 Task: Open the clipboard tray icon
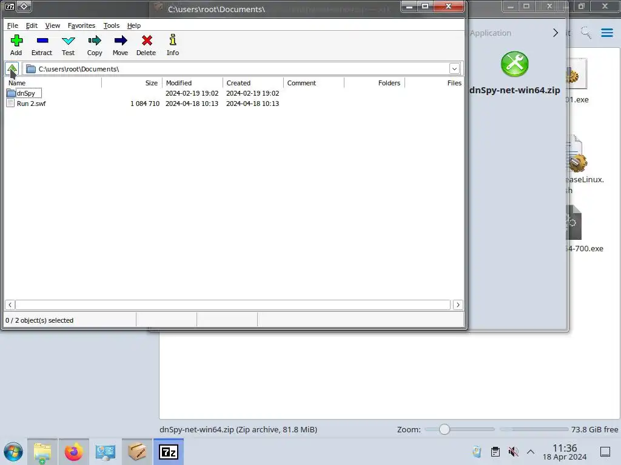(x=495, y=452)
